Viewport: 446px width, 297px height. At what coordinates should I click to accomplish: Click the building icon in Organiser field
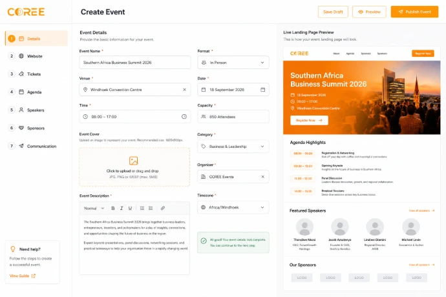[x=204, y=177]
